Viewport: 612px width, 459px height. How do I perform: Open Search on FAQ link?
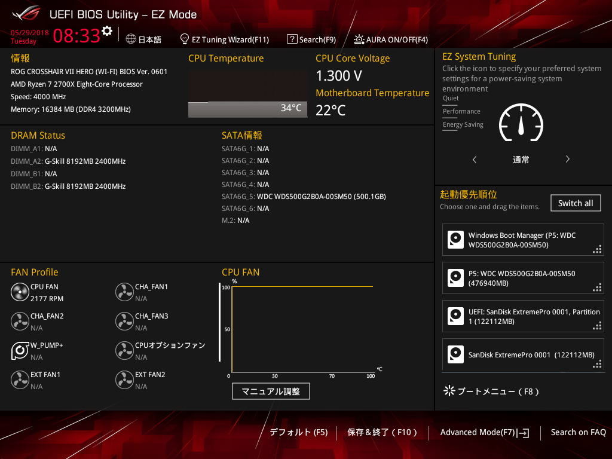578,432
